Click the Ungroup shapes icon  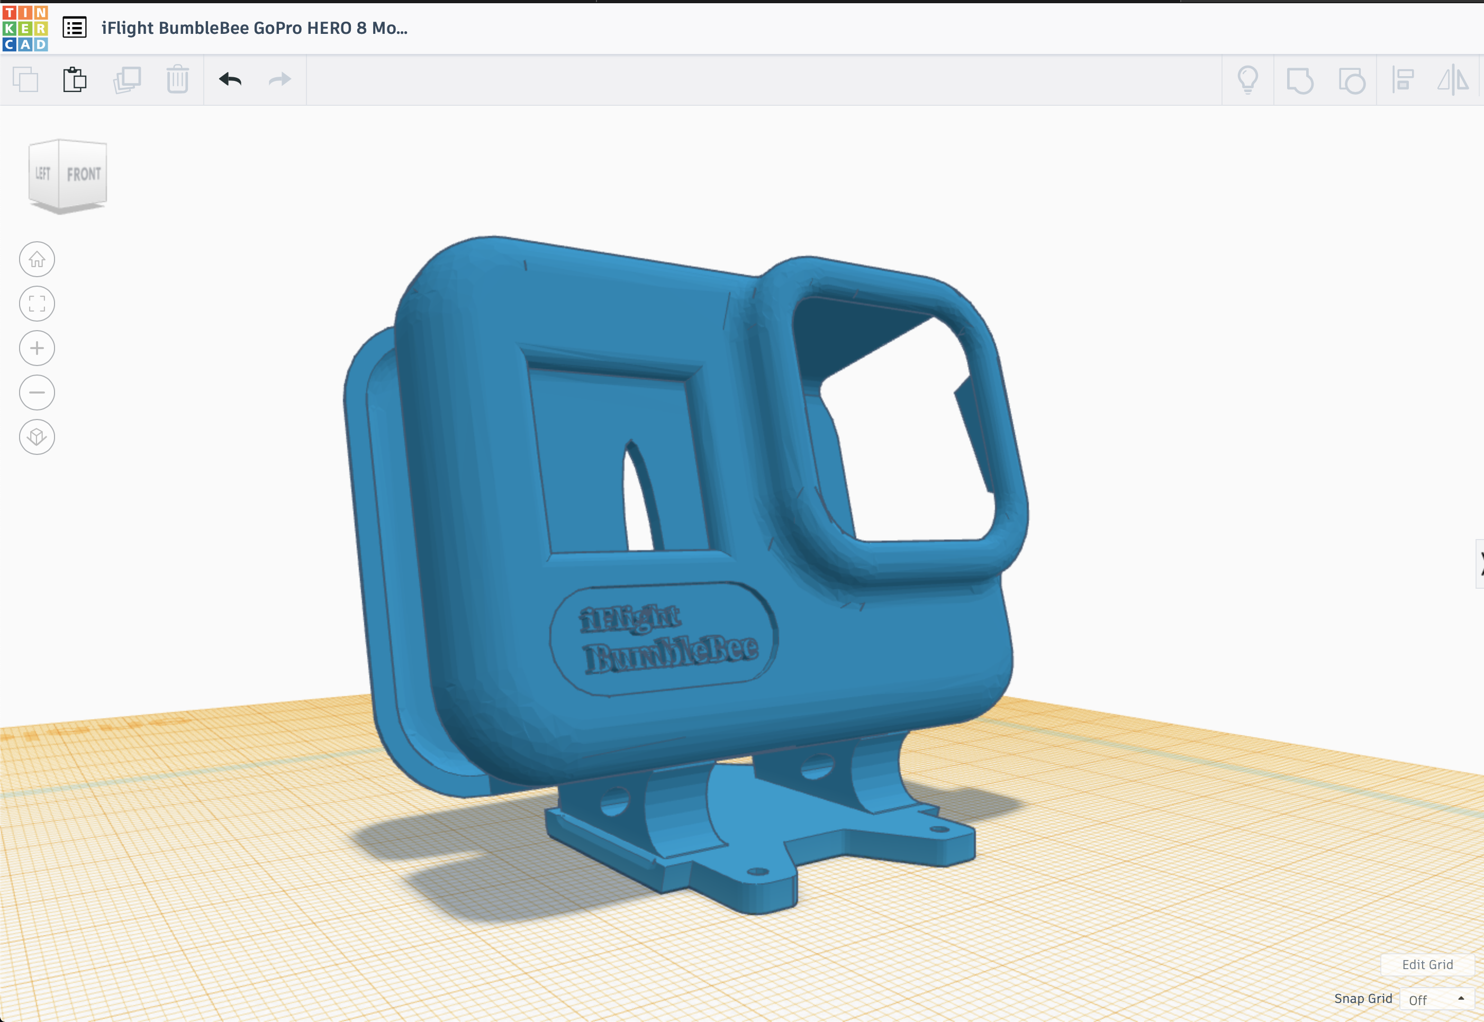[x=1352, y=81]
